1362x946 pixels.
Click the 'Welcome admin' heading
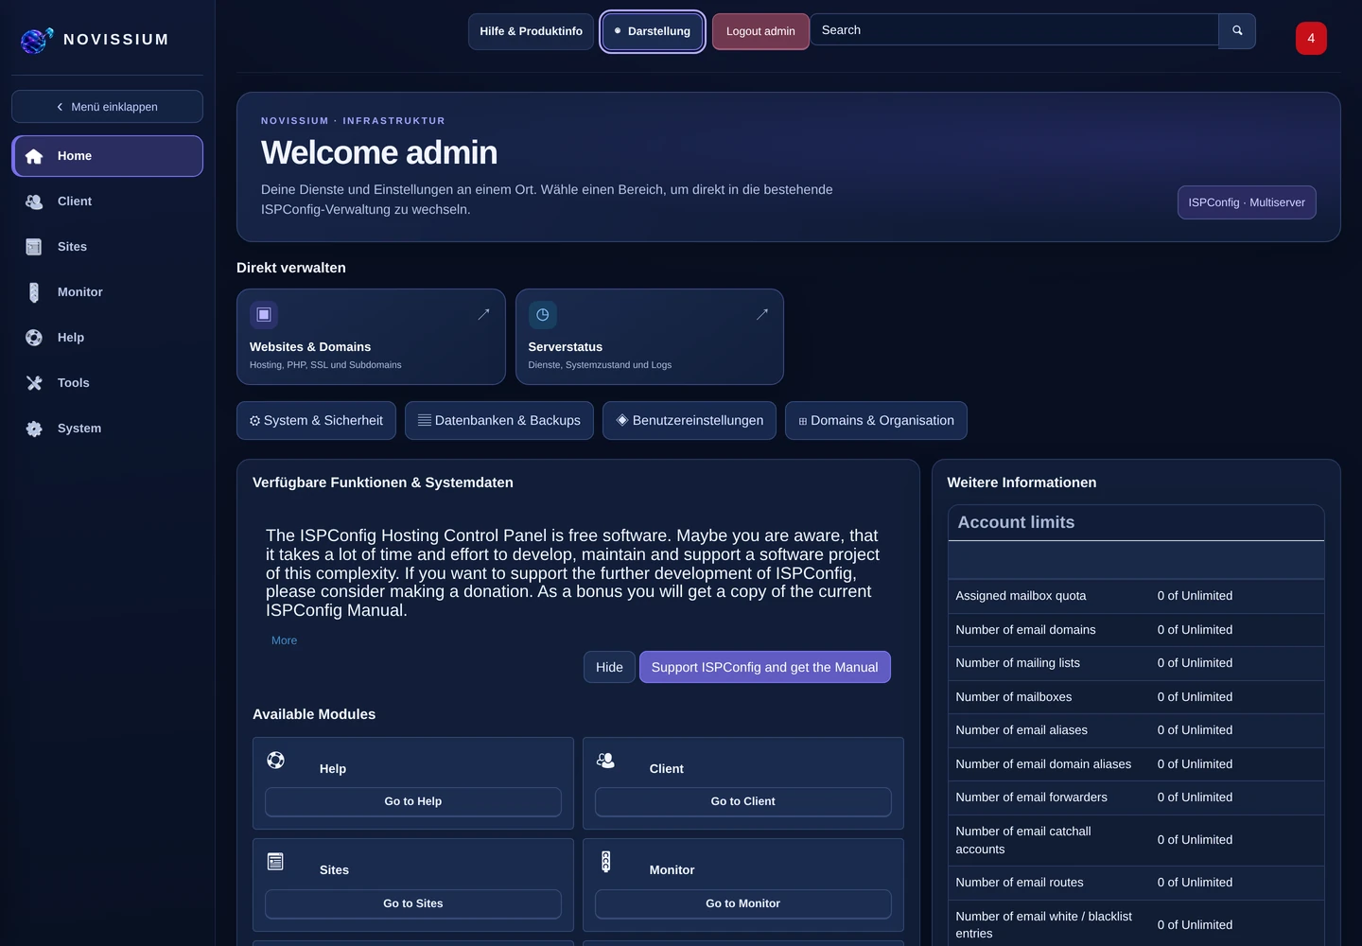[x=379, y=152]
